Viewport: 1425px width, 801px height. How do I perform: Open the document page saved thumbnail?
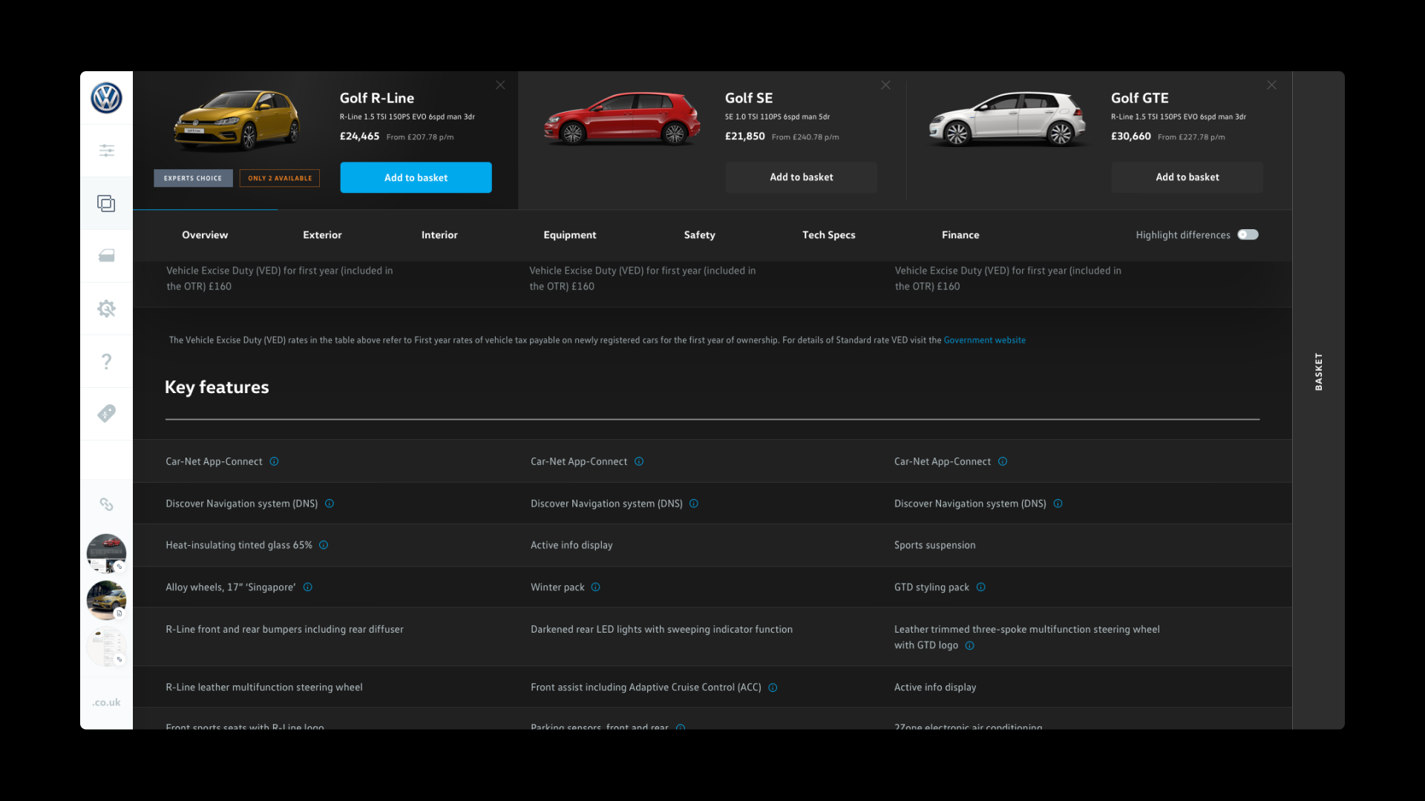click(x=106, y=647)
